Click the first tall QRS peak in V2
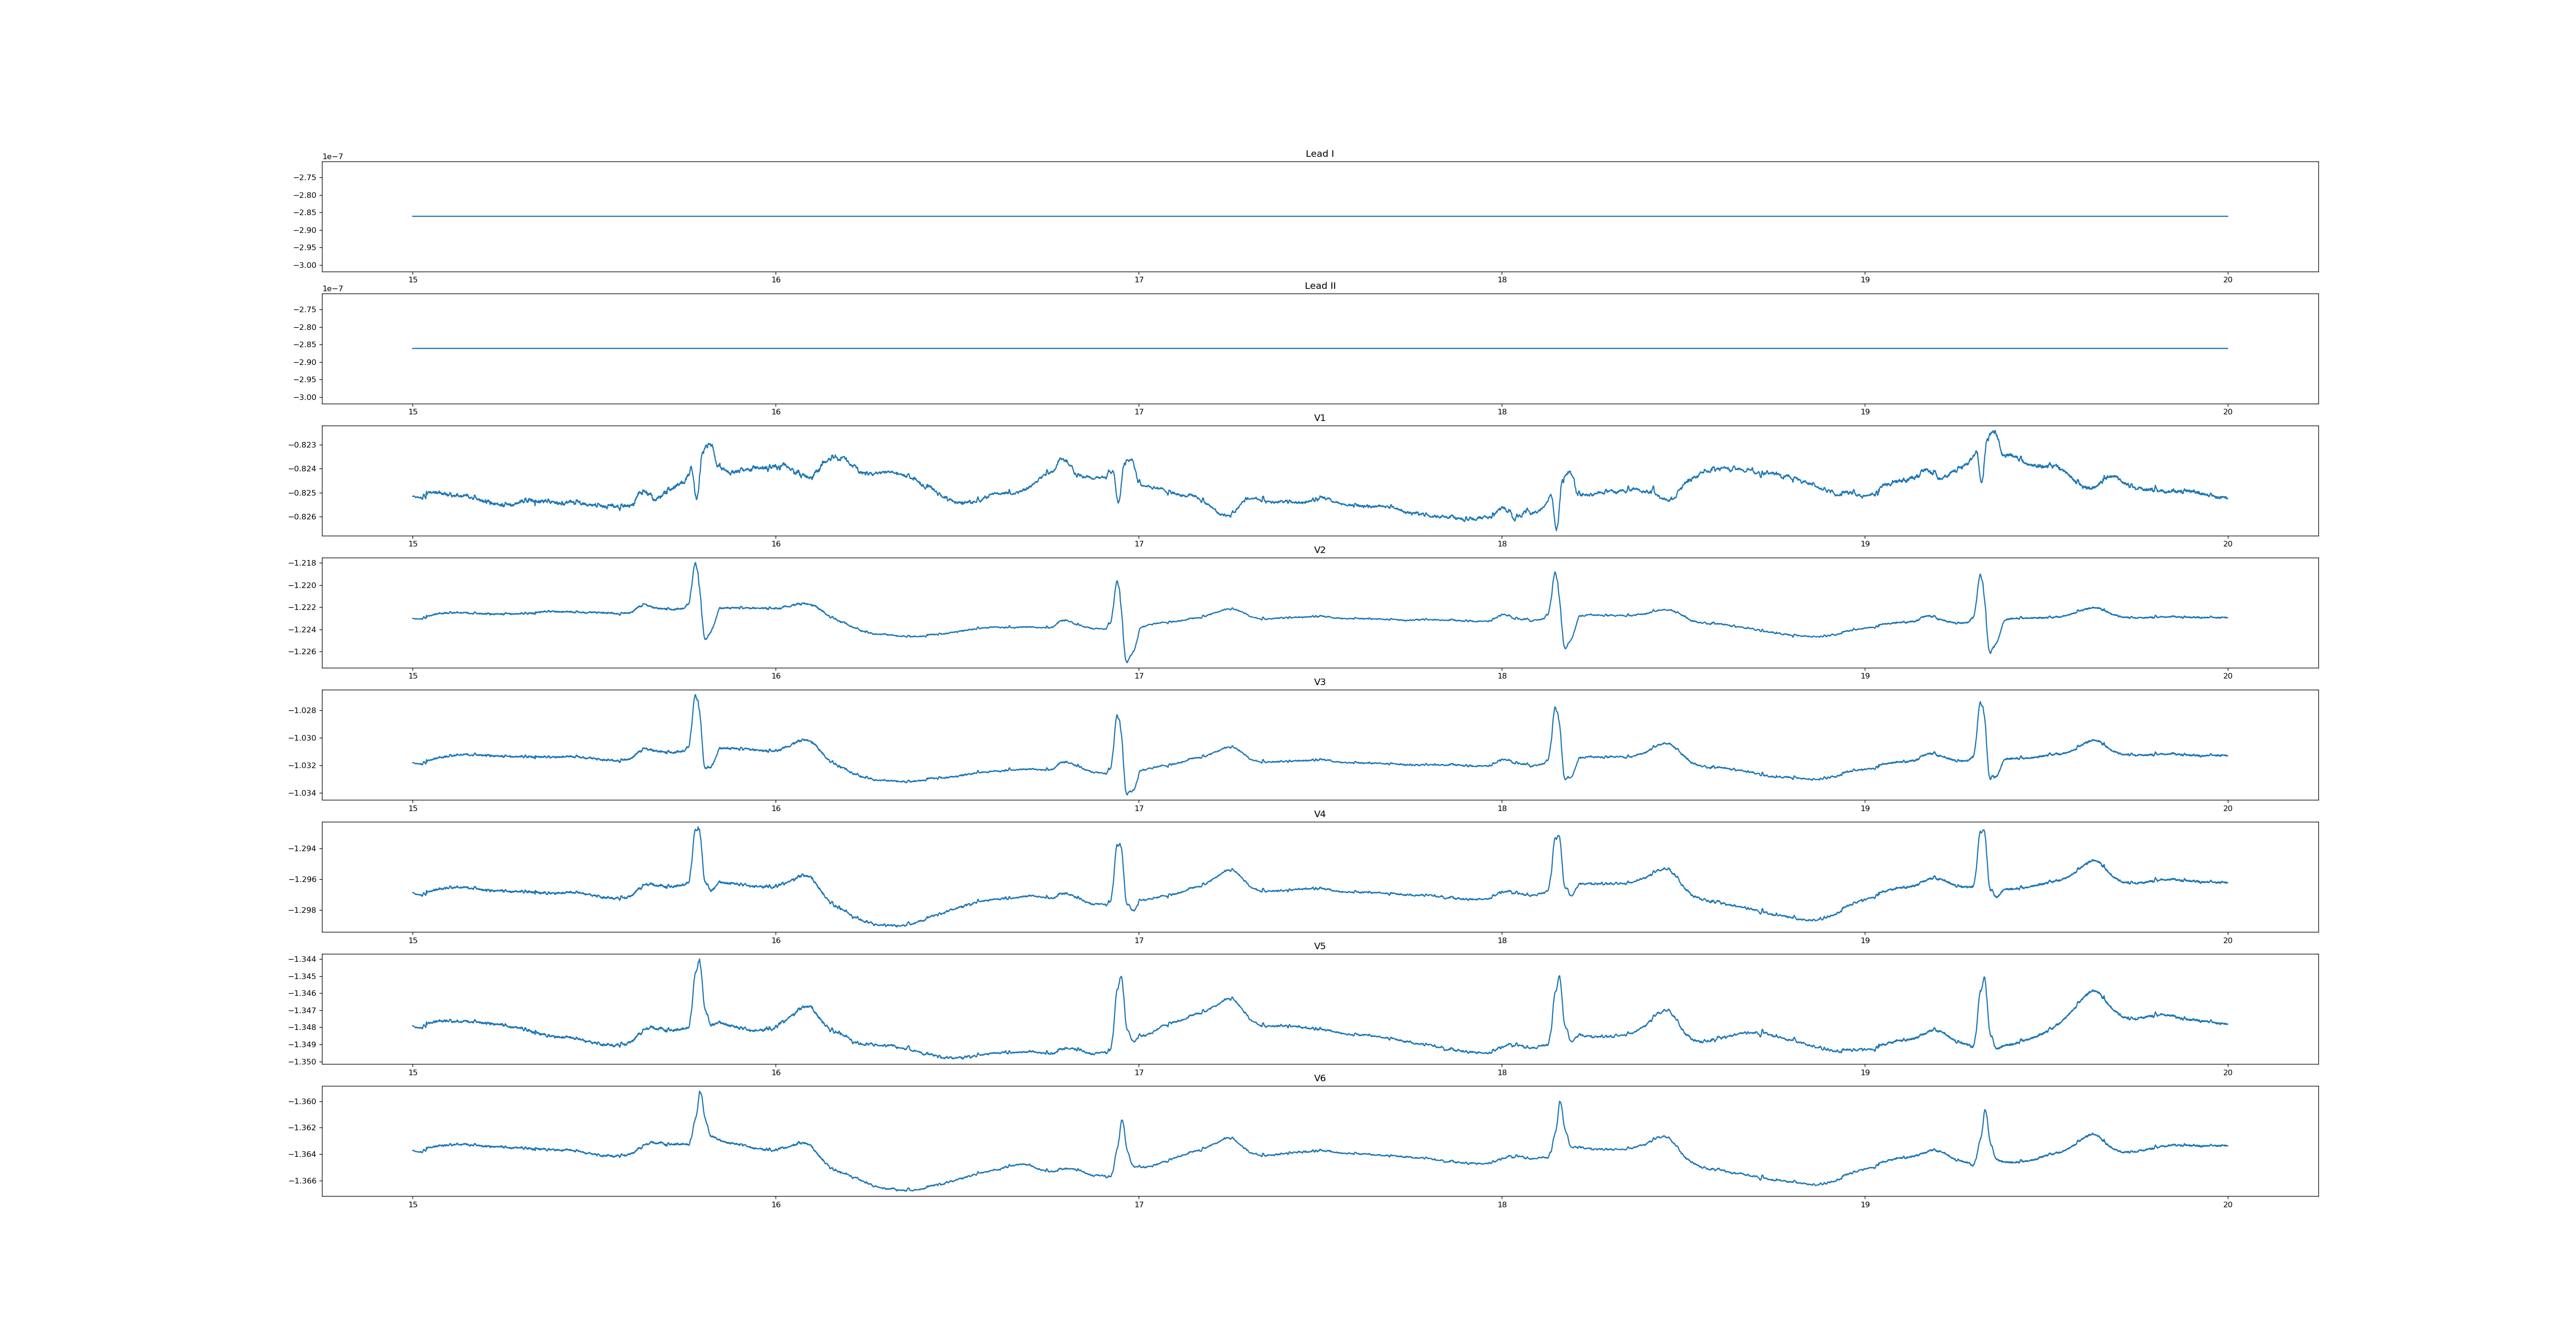This screenshot has width=2576, height=1344. (x=695, y=564)
